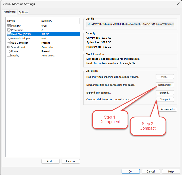Screen dimensions: 182x175
Task: Switch to the Options tab
Action: (23, 12)
